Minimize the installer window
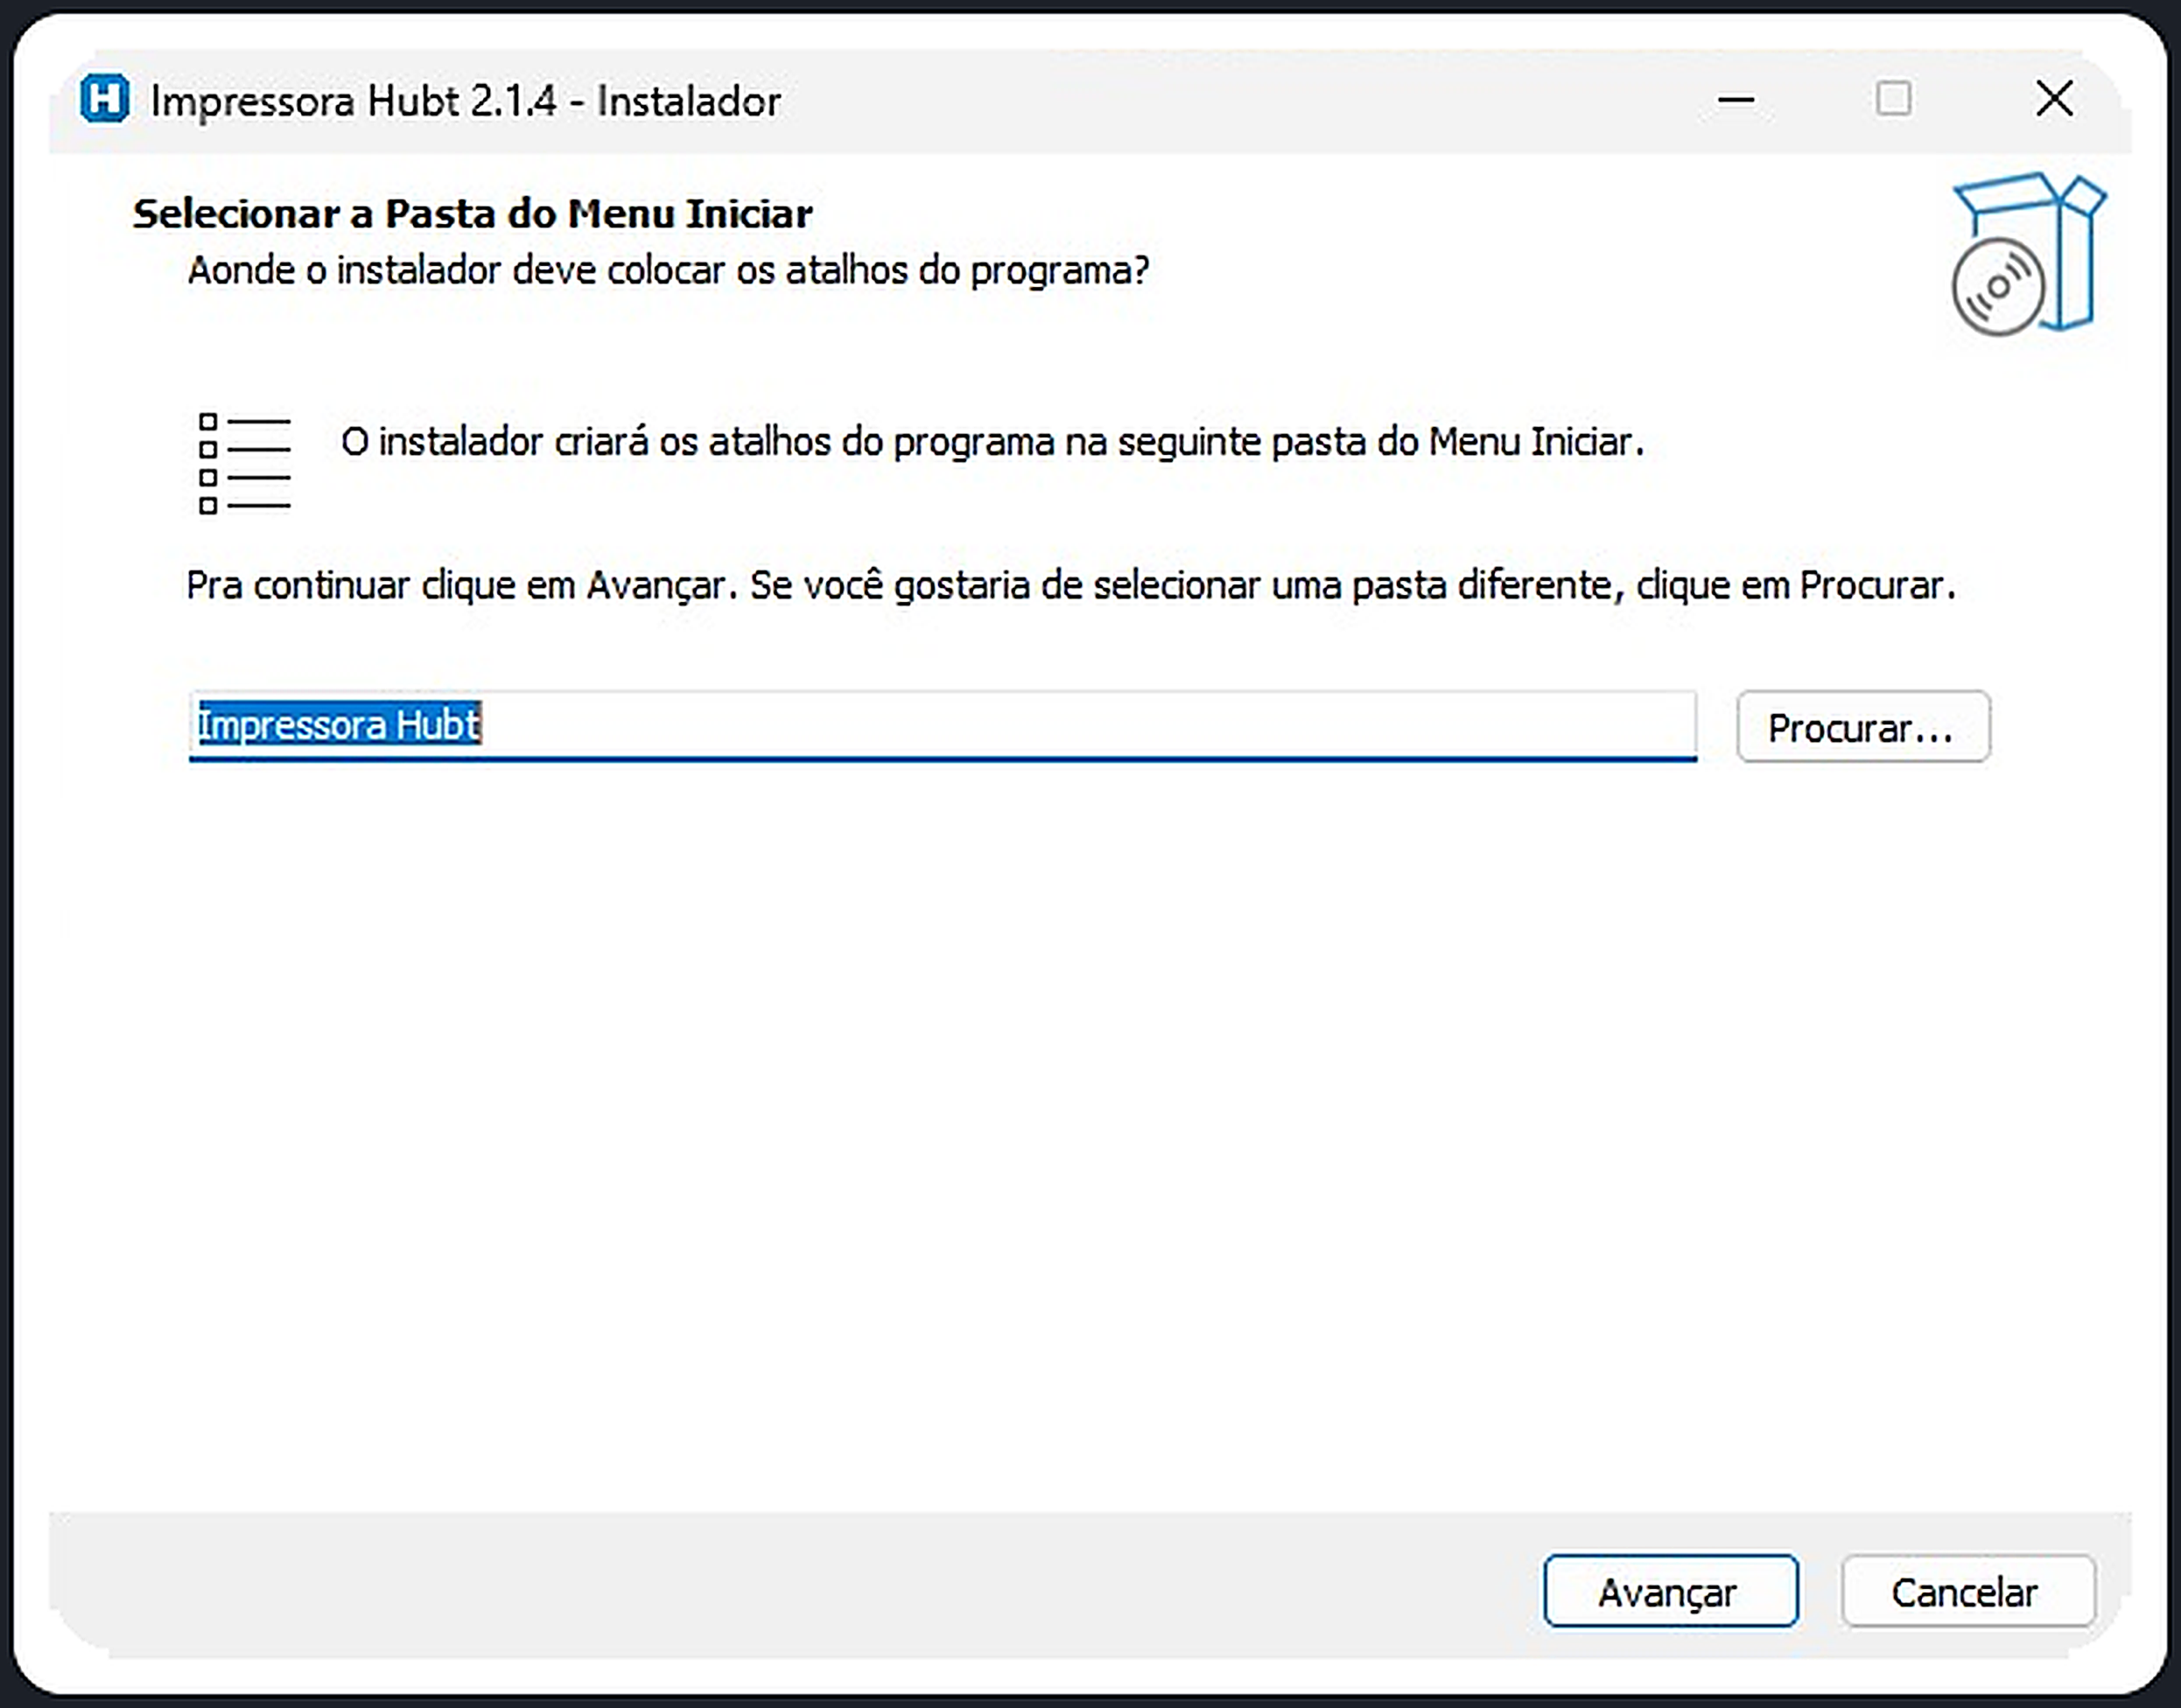Screen dimensions: 2181x1708 (1736, 99)
